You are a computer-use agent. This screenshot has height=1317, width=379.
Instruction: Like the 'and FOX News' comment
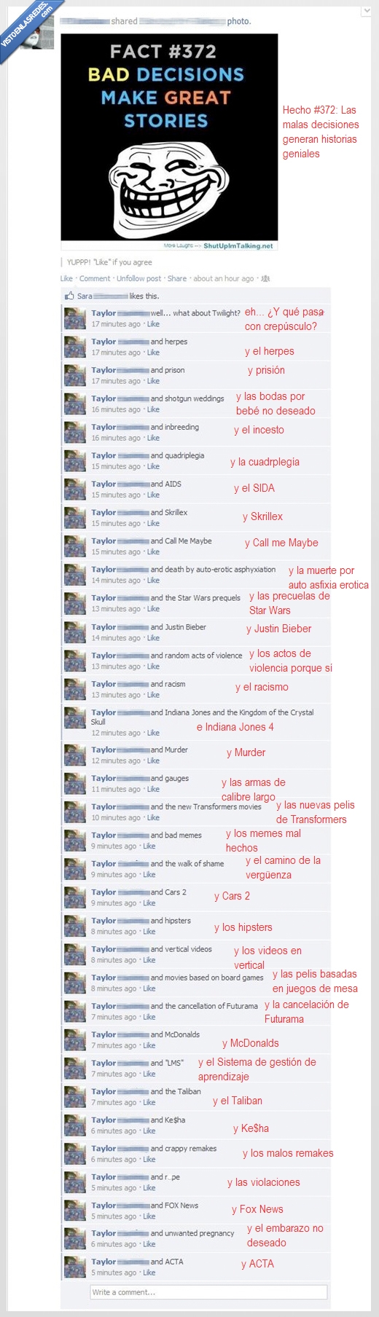[x=149, y=1216]
